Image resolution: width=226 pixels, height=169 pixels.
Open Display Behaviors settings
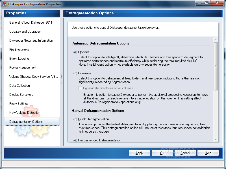[x=21, y=95]
